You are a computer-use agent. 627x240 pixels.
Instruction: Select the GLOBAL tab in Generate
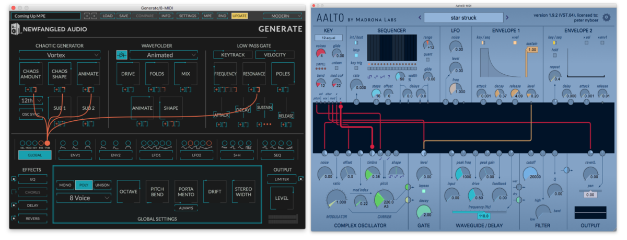[34, 155]
